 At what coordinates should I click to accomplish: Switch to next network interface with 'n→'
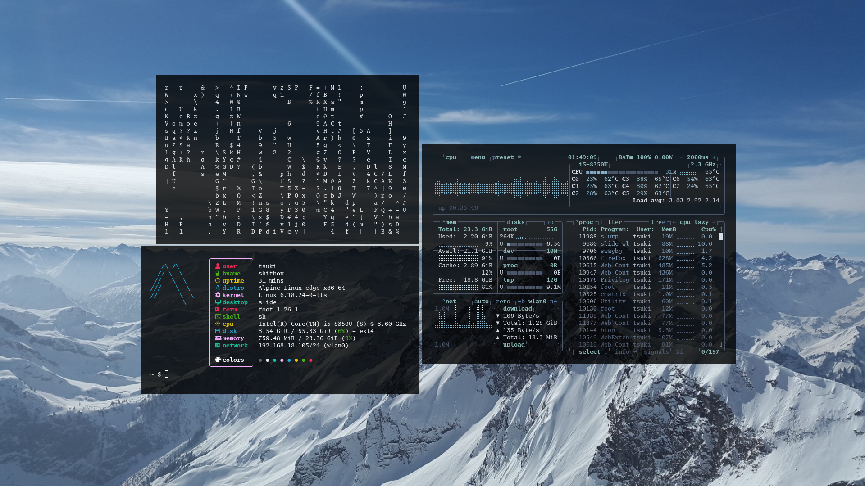point(553,301)
